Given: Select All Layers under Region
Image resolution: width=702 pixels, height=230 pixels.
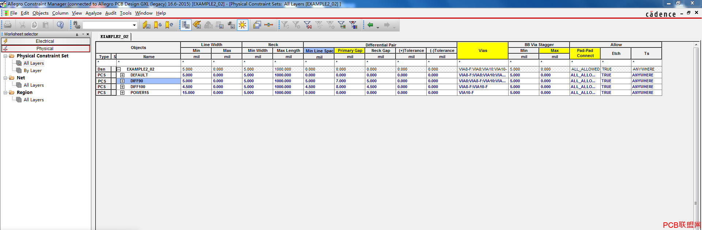Looking at the screenshot, I should pos(34,100).
